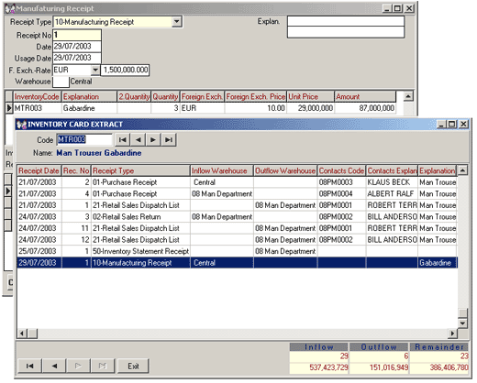Screen dimensions: 477x383
Task: Click bottom previous-record navigation button
Action: point(54,366)
